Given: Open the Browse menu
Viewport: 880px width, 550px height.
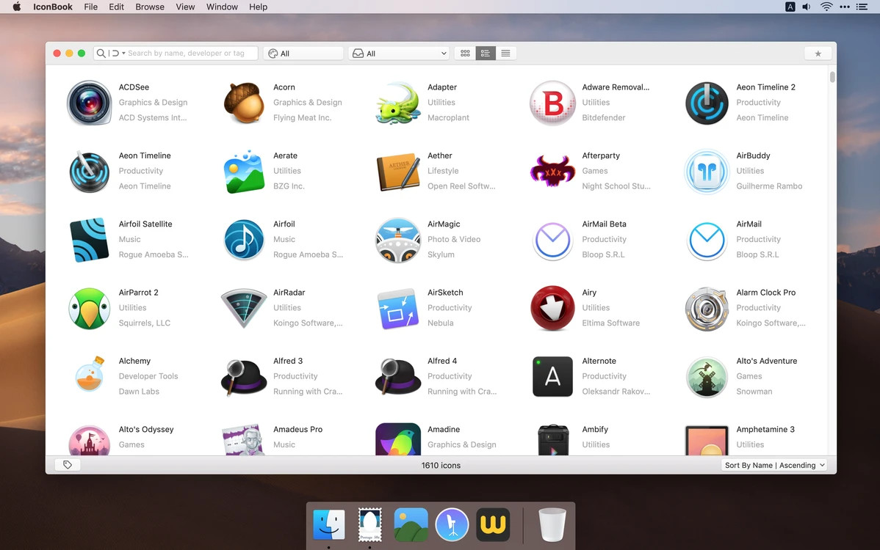Looking at the screenshot, I should point(150,7).
